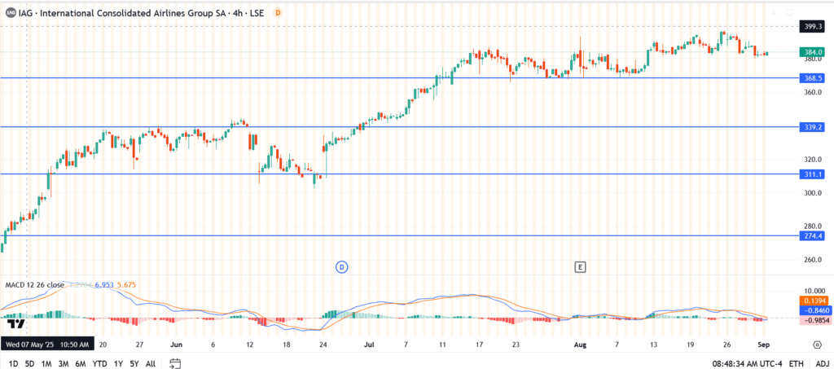Screen dimensions: 834x369
Task: Switch to the 6M range
Action: point(81,363)
